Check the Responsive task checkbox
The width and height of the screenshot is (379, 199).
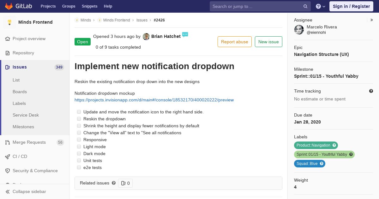pos(79,140)
